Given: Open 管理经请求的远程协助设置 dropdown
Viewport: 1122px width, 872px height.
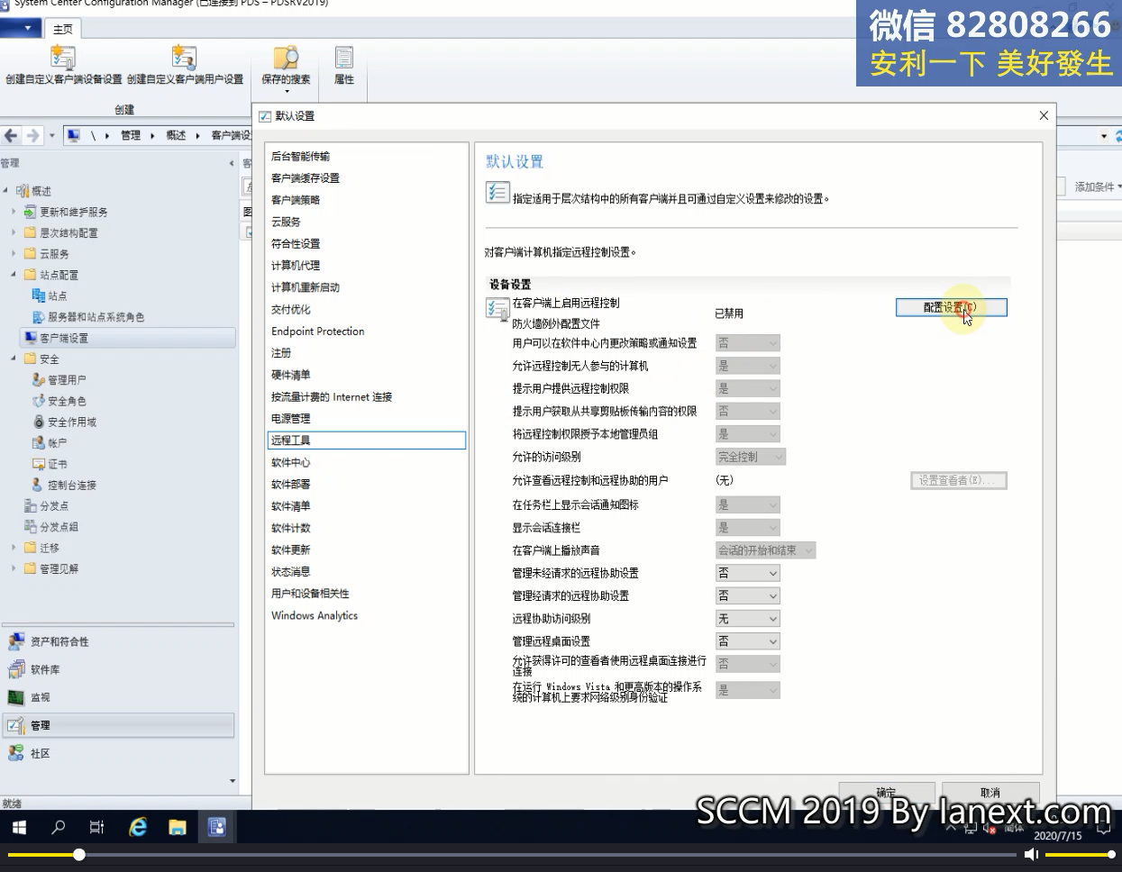Looking at the screenshot, I should coord(747,595).
